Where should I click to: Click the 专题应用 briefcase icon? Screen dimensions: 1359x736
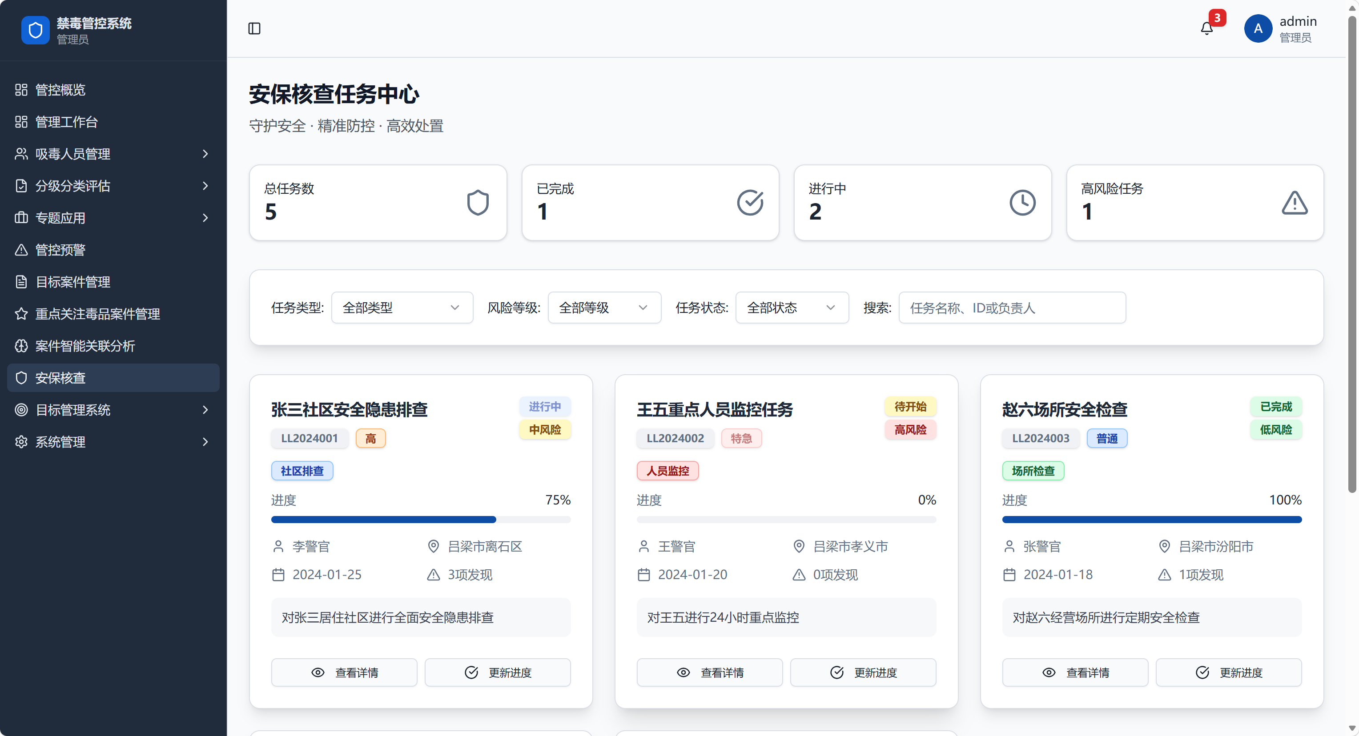pyautogui.click(x=21, y=218)
